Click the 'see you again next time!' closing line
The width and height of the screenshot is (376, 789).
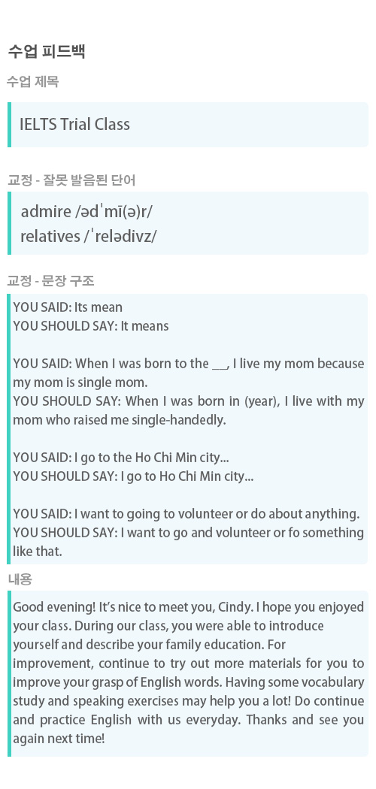tap(189, 729)
